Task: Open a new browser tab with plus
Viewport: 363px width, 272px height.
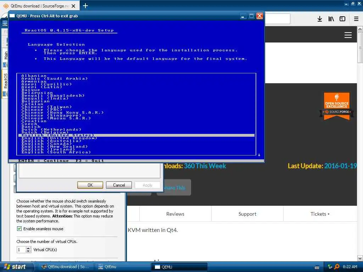Action: (85, 6)
